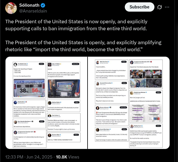Screen dimensions: 178x162
Task: Click the Charlie Kirk tweet card
Action: [29, 109]
